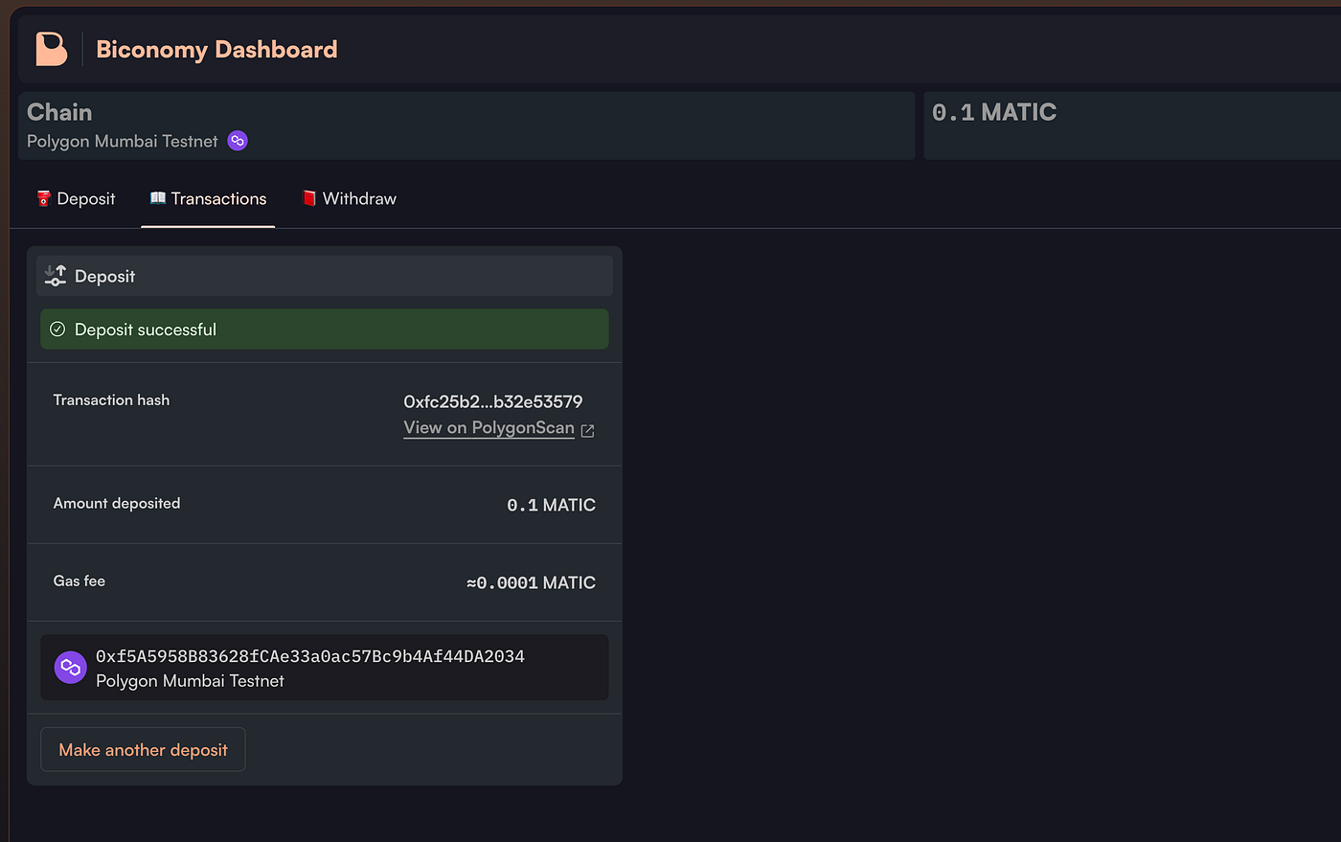Click the deposit arrows icon in the panel header

tap(55, 275)
